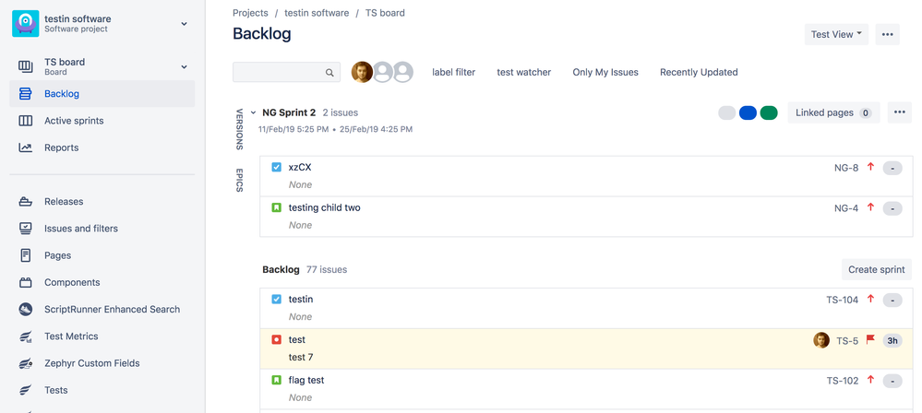Click the search magnifier icon
Image resolution: width=922 pixels, height=413 pixels.
[329, 73]
